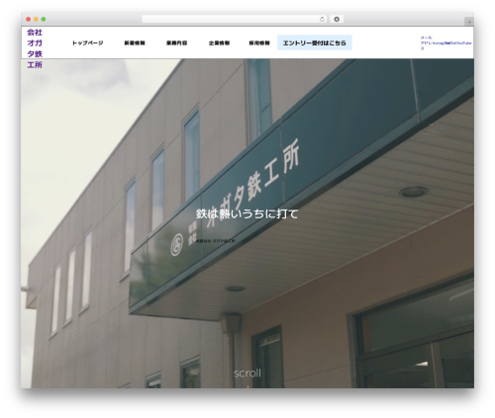Click the エントリー受付はこちら button
The height and width of the screenshot is (418, 495).
tap(315, 42)
